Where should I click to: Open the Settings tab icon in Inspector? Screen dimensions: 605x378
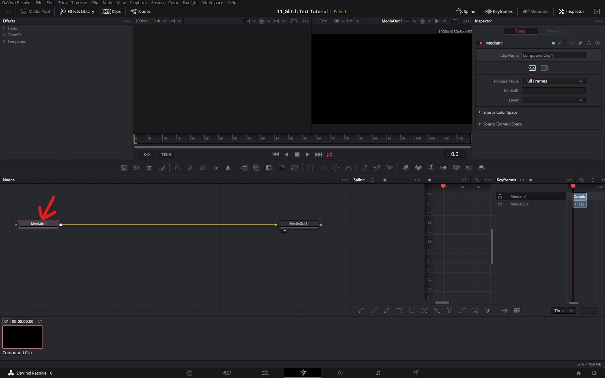(x=545, y=68)
